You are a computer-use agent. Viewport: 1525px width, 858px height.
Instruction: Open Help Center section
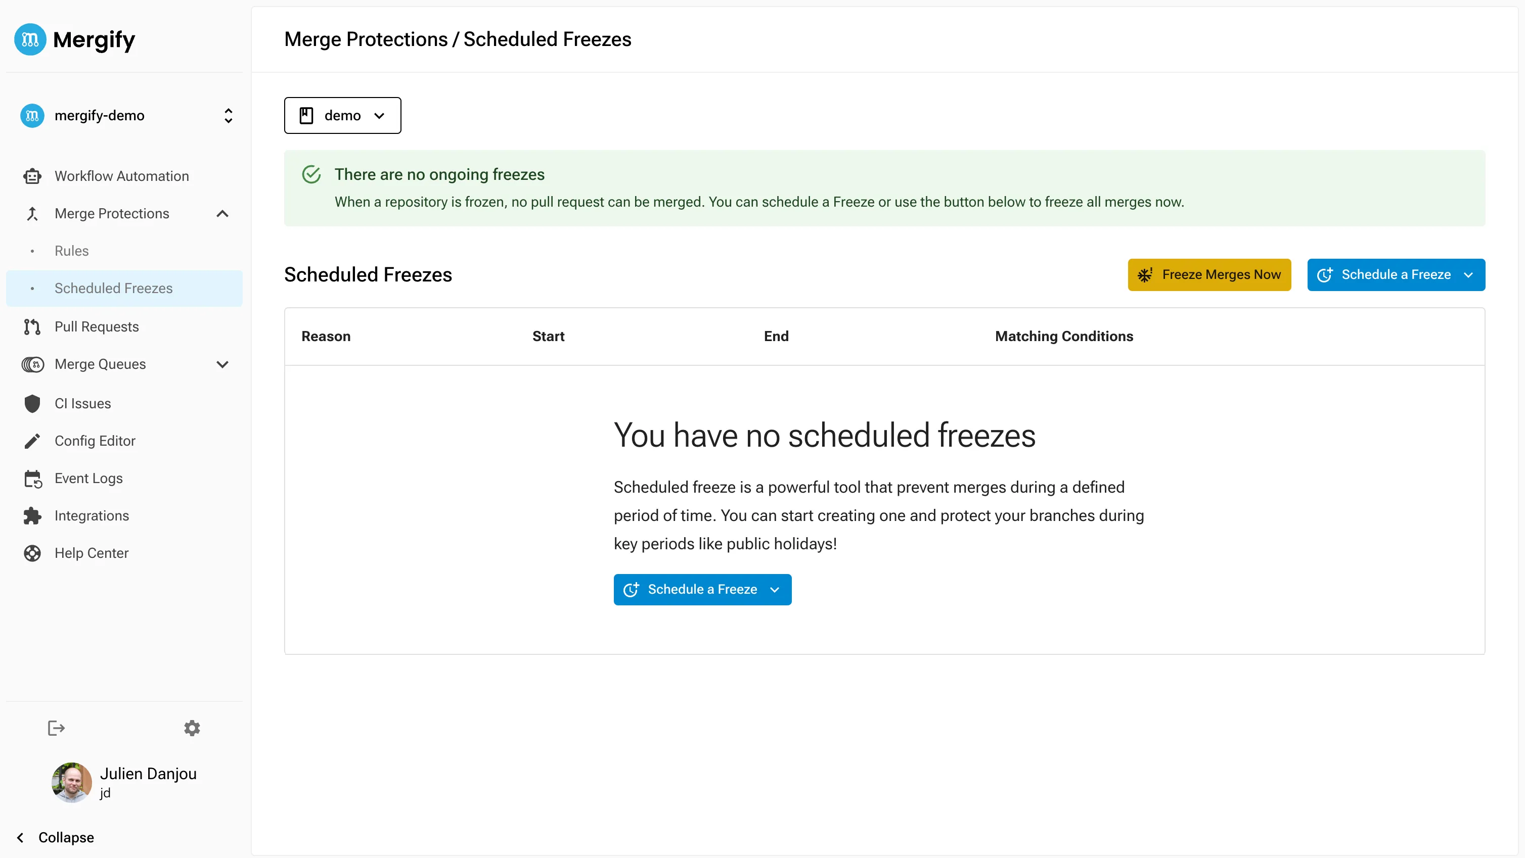point(91,552)
